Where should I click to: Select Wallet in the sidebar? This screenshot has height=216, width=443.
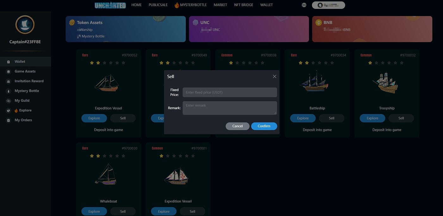click(x=25, y=61)
